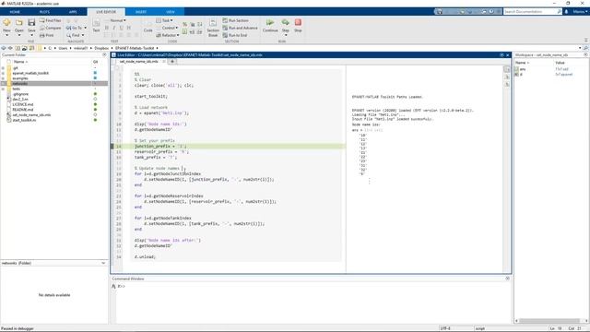590x332 pixels.
Task: Expand the epanet_matlab_toolkit folder
Action: coord(4,73)
